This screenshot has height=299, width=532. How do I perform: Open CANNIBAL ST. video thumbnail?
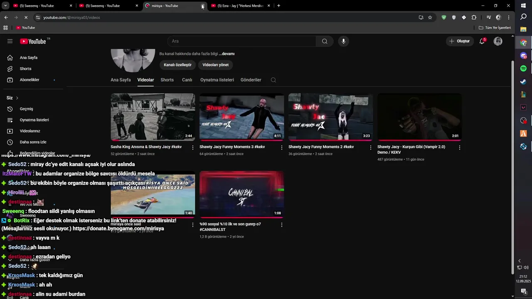coord(241,194)
